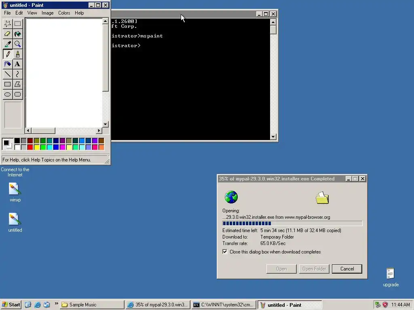Select the straight Line tool
The height and width of the screenshot is (310, 414).
pos(8,74)
